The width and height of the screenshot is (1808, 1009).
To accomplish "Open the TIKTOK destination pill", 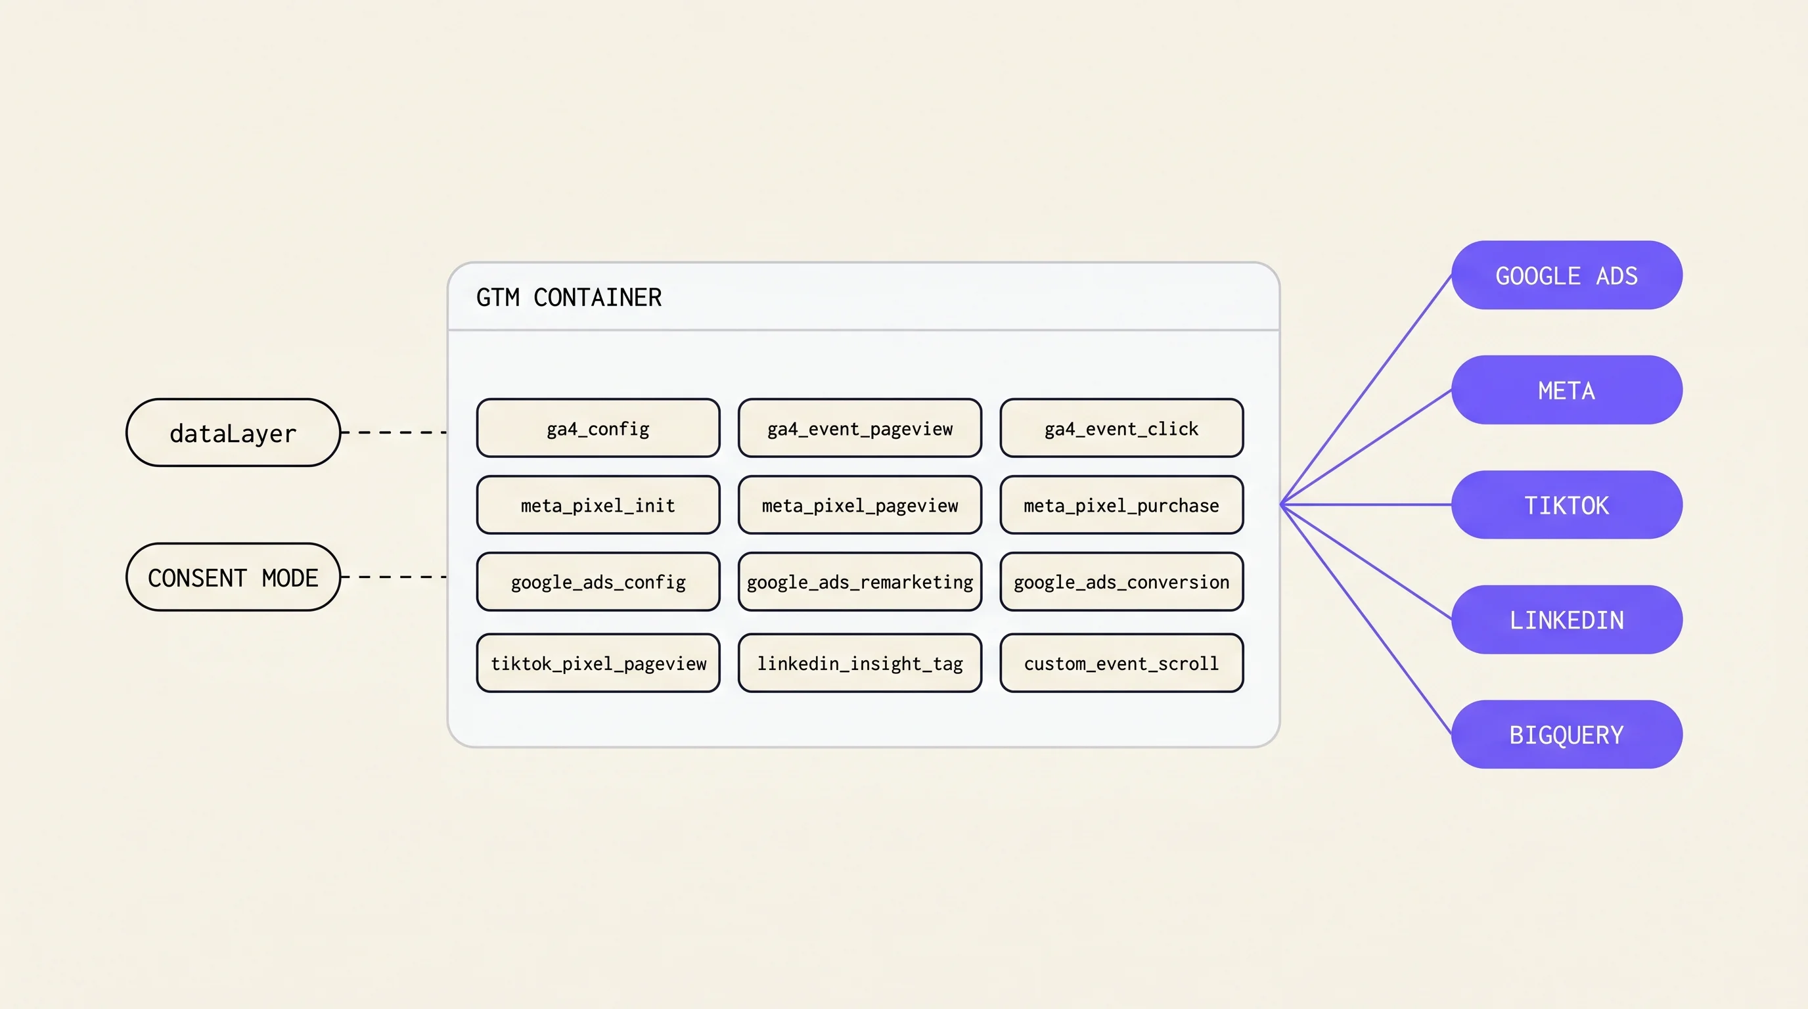I will pos(1566,504).
